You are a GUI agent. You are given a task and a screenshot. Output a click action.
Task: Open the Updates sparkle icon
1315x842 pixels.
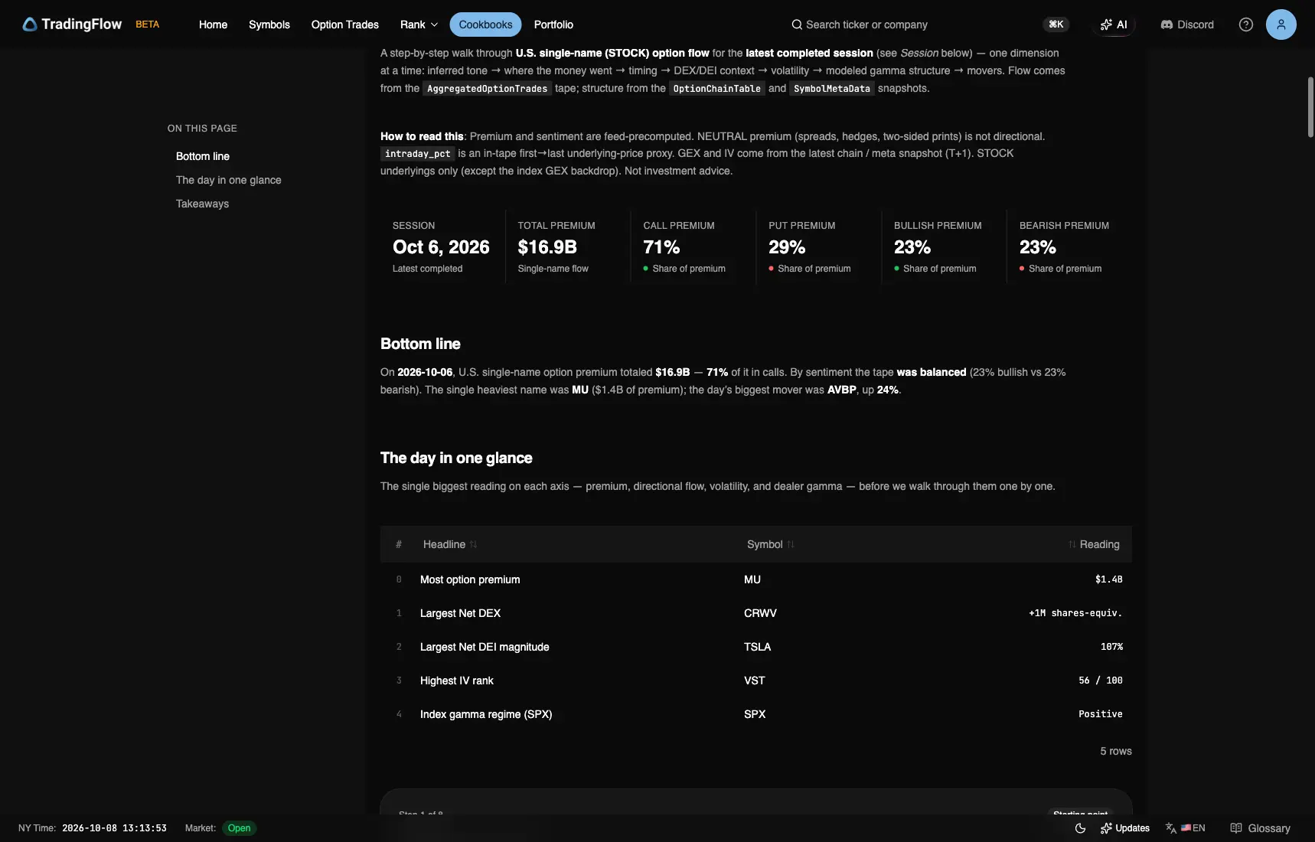(1106, 828)
